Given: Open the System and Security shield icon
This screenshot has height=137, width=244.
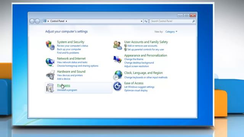Looking at the screenshot, I should click(50, 45).
